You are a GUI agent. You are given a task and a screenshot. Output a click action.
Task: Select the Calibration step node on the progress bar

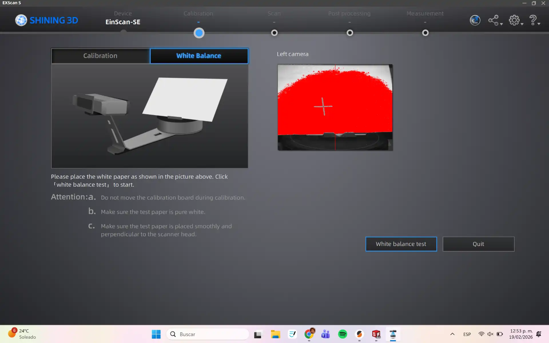pos(199,33)
